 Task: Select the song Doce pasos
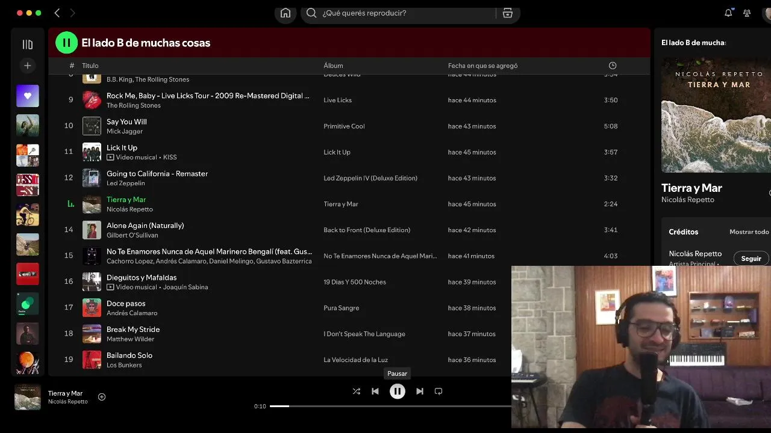[126, 303]
